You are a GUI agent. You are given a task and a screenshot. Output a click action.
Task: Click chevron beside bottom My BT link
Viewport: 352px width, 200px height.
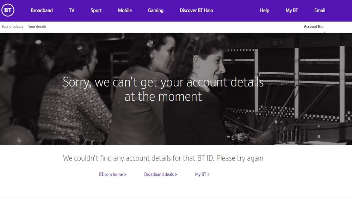click(x=208, y=174)
